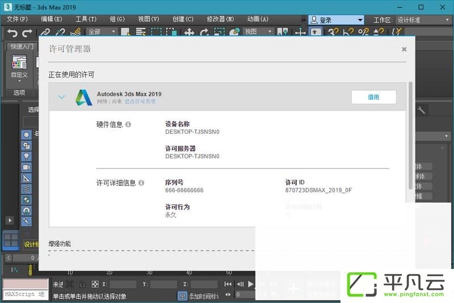The image size is (454, 303).
Task: Click the Z coordinate field
Action: [x=204, y=284]
